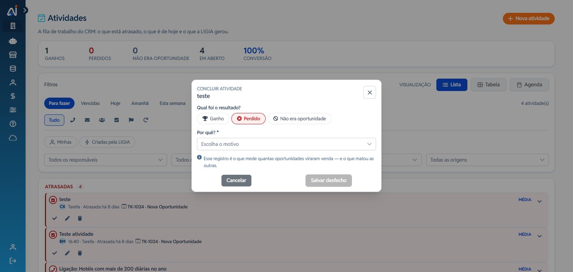This screenshot has height=272, width=573.
Task: Select Não era oportunidade option
Action: click(x=300, y=119)
